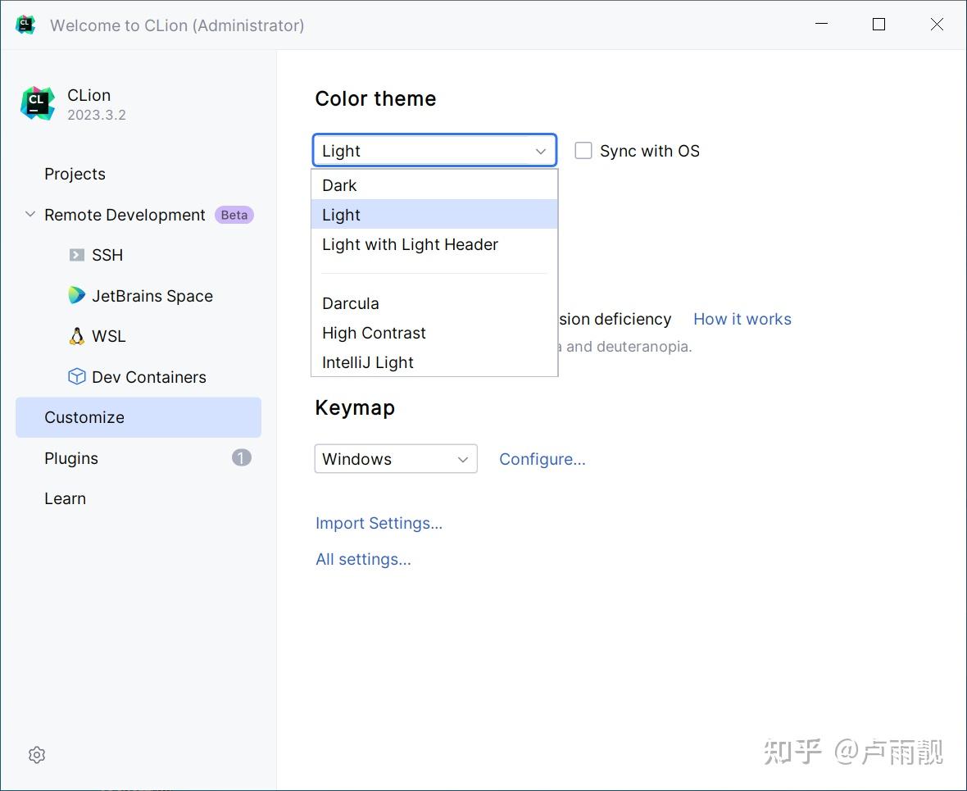Open the settings gear icon

coord(37,755)
